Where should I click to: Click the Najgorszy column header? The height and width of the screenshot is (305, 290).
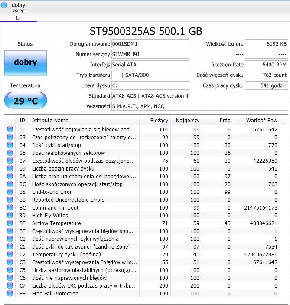point(186,121)
